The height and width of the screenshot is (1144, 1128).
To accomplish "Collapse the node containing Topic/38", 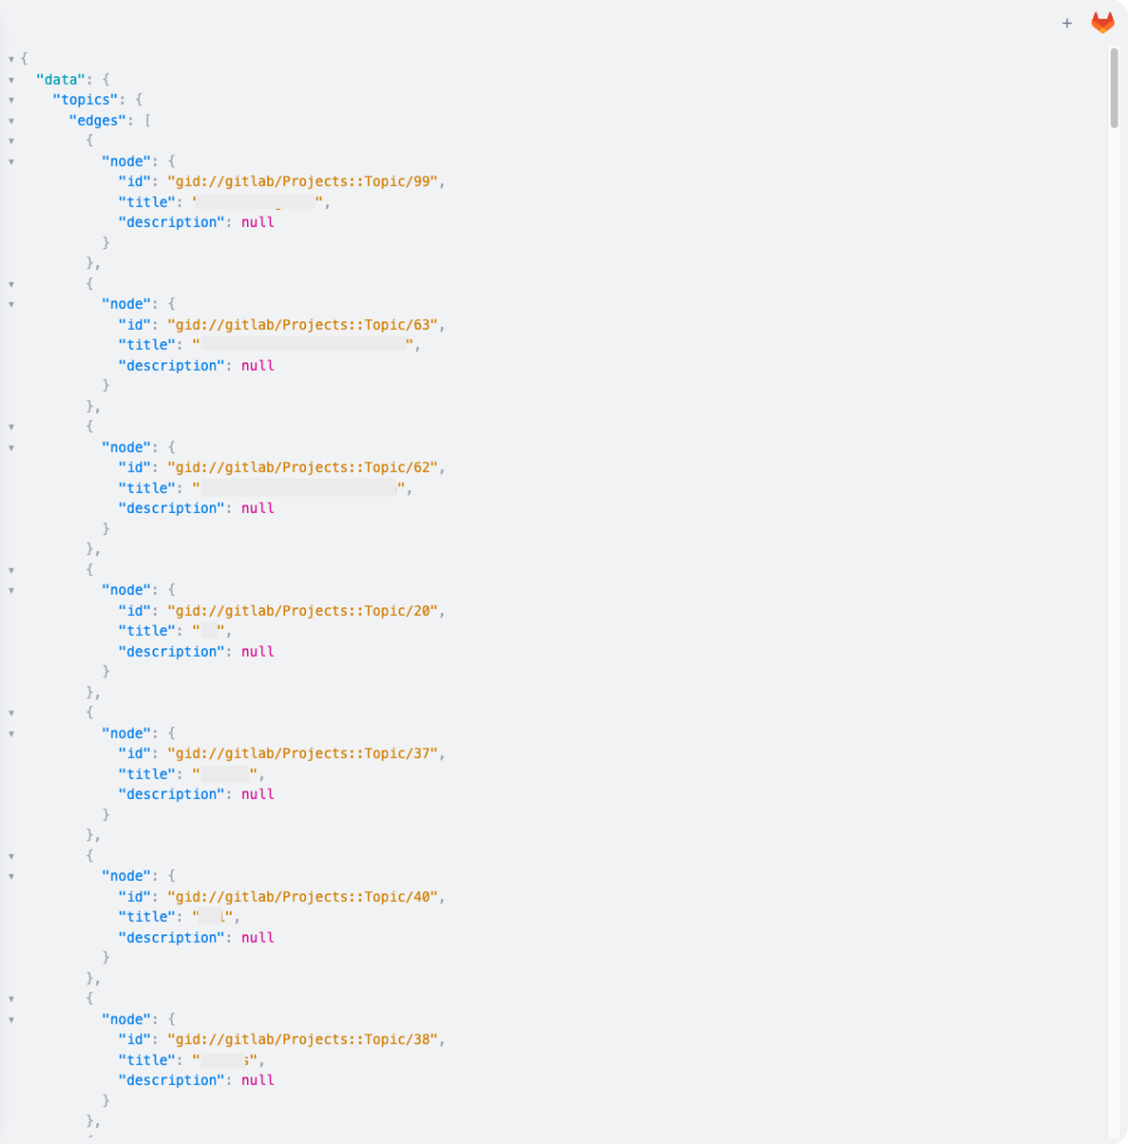I will click(10, 1020).
